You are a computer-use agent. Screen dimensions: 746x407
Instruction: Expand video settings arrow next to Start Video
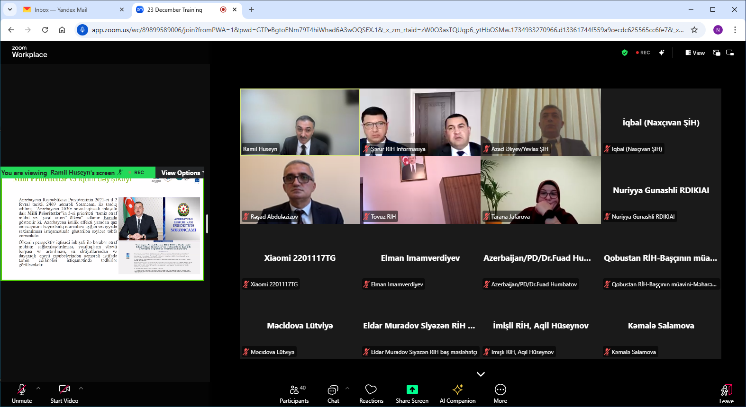(81, 388)
